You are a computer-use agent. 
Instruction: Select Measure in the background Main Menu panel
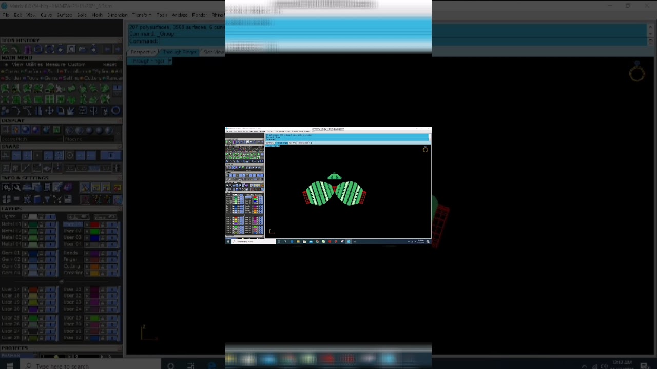55,65
